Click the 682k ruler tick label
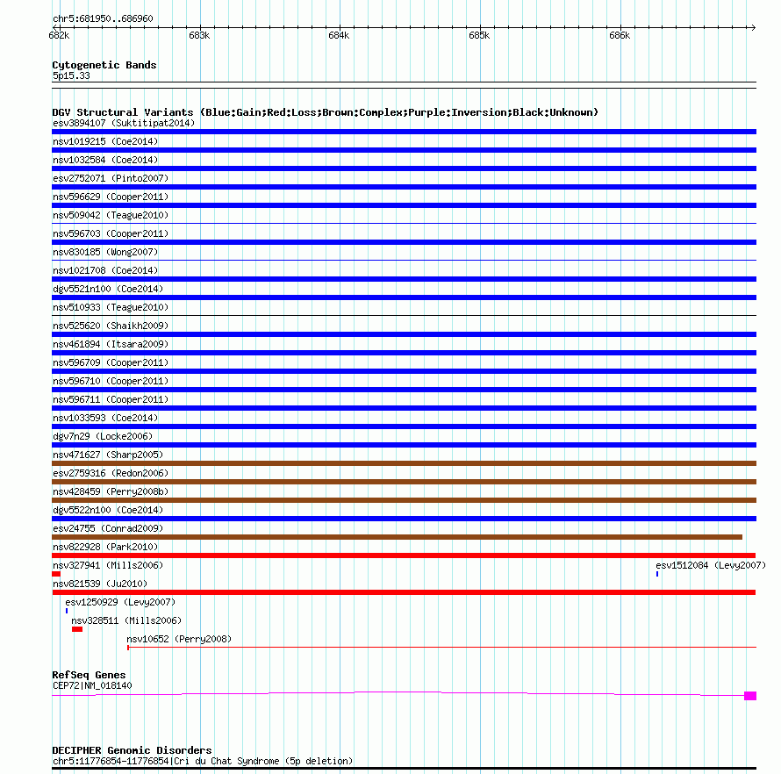The height and width of the screenshot is (774, 781). coord(59,35)
